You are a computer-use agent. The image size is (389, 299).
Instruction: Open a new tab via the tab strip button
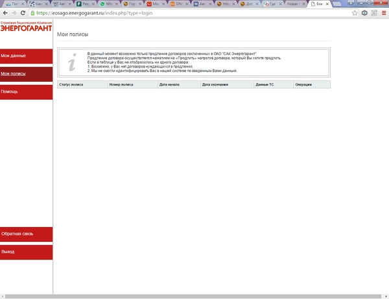pos(336,4)
